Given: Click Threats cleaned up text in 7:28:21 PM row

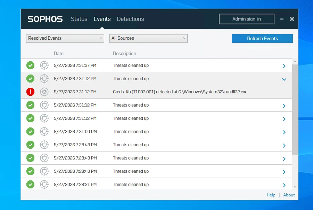Looking at the screenshot, I should [131, 184].
